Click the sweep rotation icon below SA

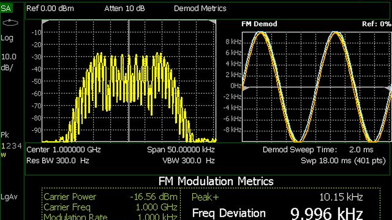coord(10,22)
